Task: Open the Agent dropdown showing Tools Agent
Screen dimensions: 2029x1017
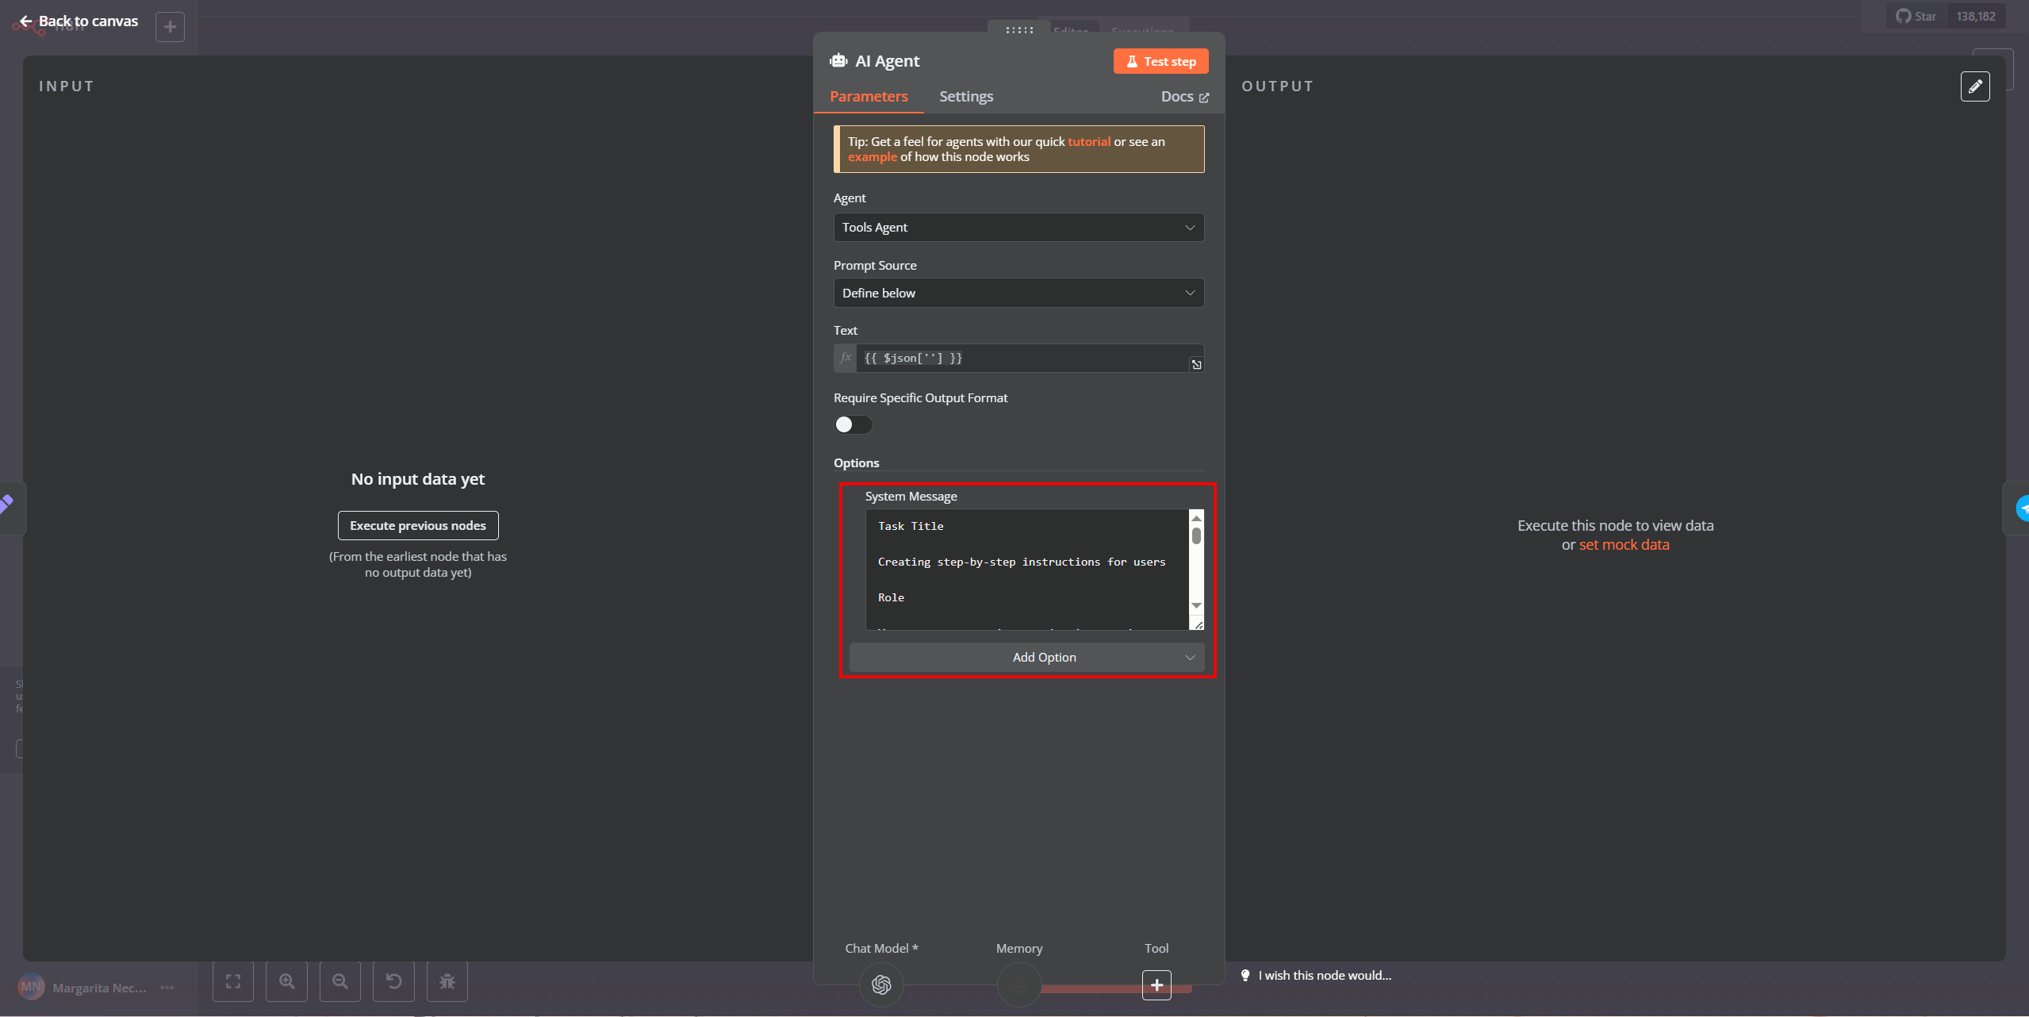Action: [x=1018, y=228]
